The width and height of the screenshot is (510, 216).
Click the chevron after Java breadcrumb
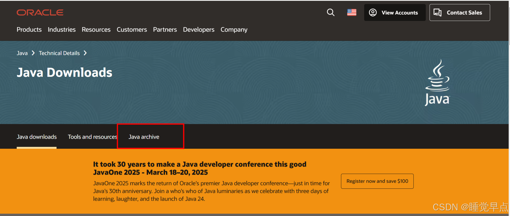pyautogui.click(x=33, y=53)
